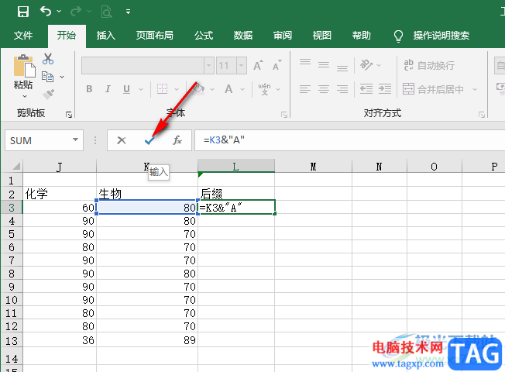Switch to the 审阅 ribbon tab

[x=283, y=35]
